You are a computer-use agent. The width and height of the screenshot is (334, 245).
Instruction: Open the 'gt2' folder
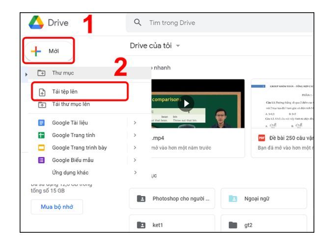click(264, 223)
